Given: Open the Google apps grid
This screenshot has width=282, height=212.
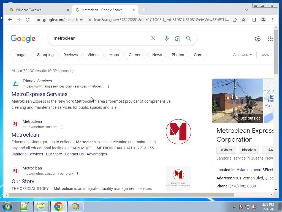Looking at the screenshot, I should (270, 39).
